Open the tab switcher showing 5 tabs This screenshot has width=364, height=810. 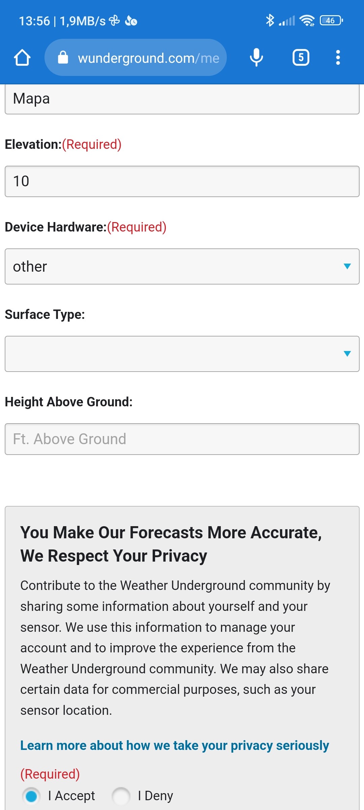coord(301,57)
